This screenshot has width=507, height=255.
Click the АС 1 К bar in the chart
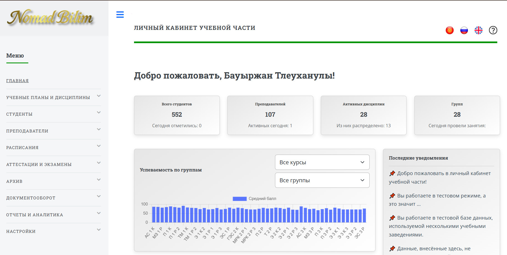(x=154, y=215)
